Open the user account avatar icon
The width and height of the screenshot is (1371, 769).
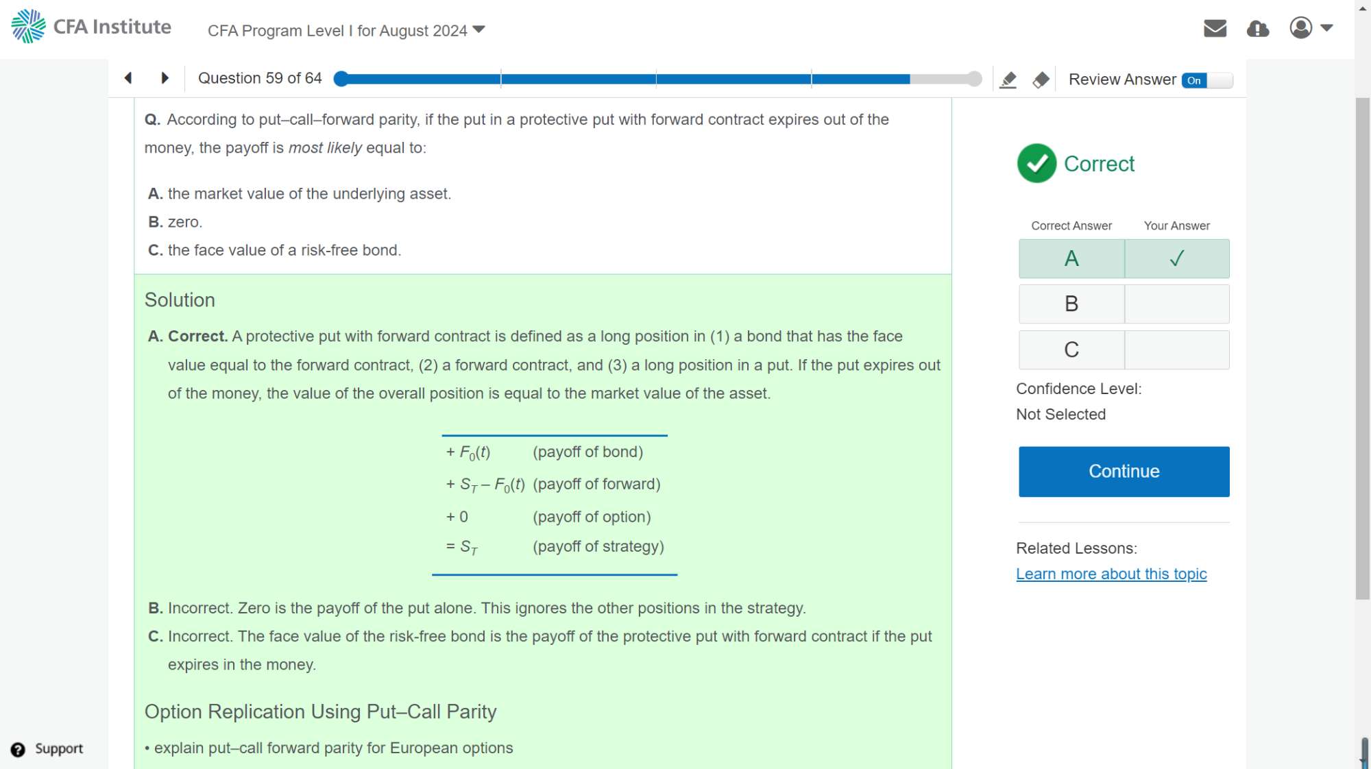click(1300, 28)
